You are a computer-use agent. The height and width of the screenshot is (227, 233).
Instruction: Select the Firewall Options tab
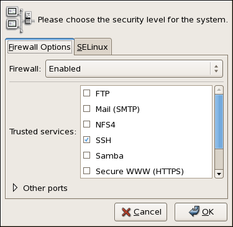[40, 47]
